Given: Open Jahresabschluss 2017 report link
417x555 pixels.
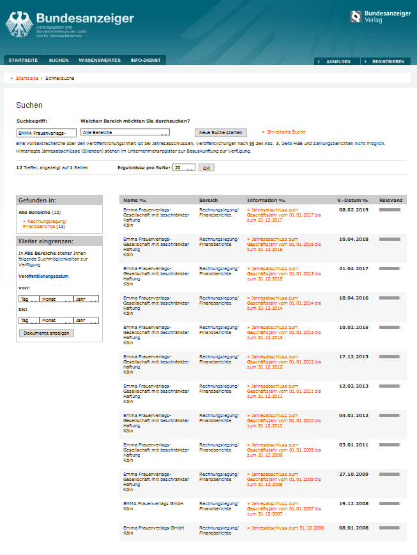Looking at the screenshot, I should tap(284, 215).
